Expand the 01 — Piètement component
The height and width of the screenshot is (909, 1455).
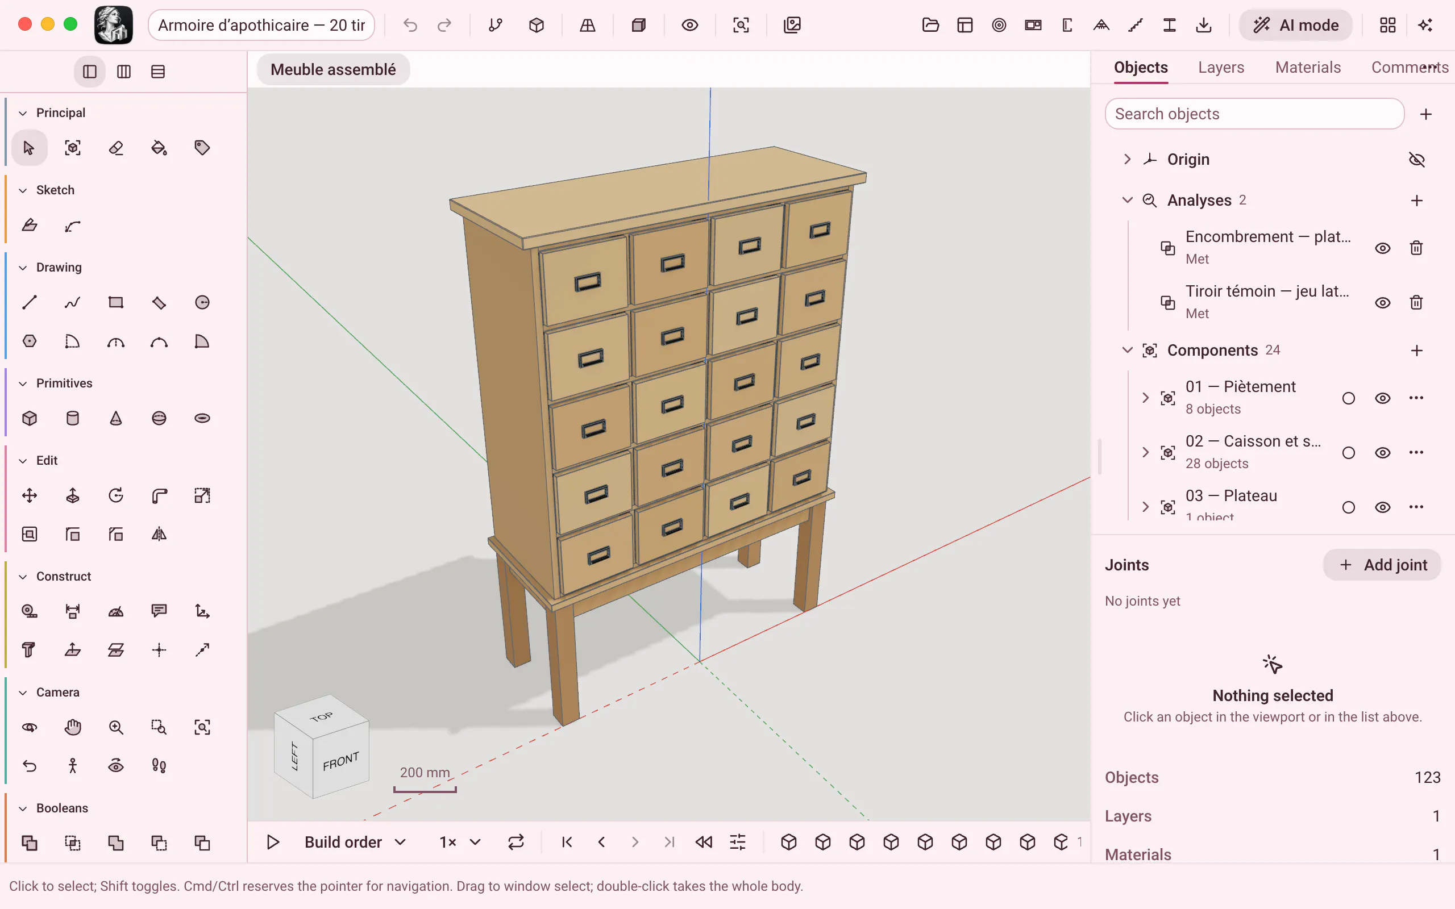click(1145, 398)
